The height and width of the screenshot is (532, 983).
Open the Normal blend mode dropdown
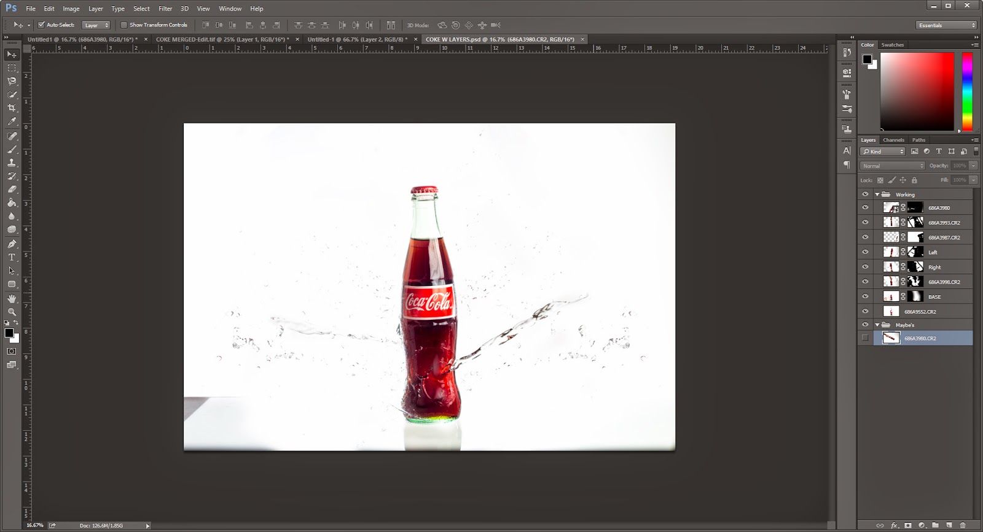click(892, 166)
